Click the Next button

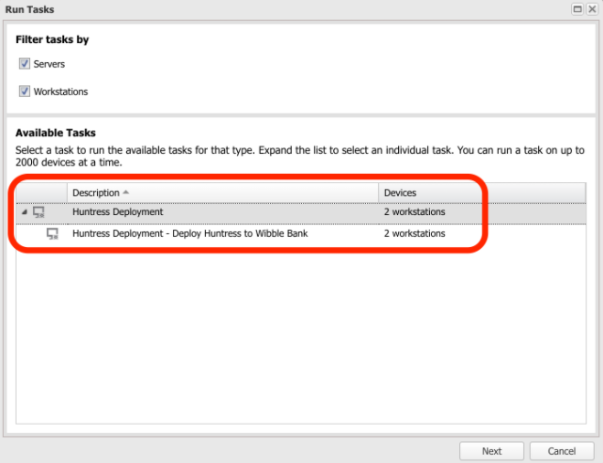coord(491,451)
